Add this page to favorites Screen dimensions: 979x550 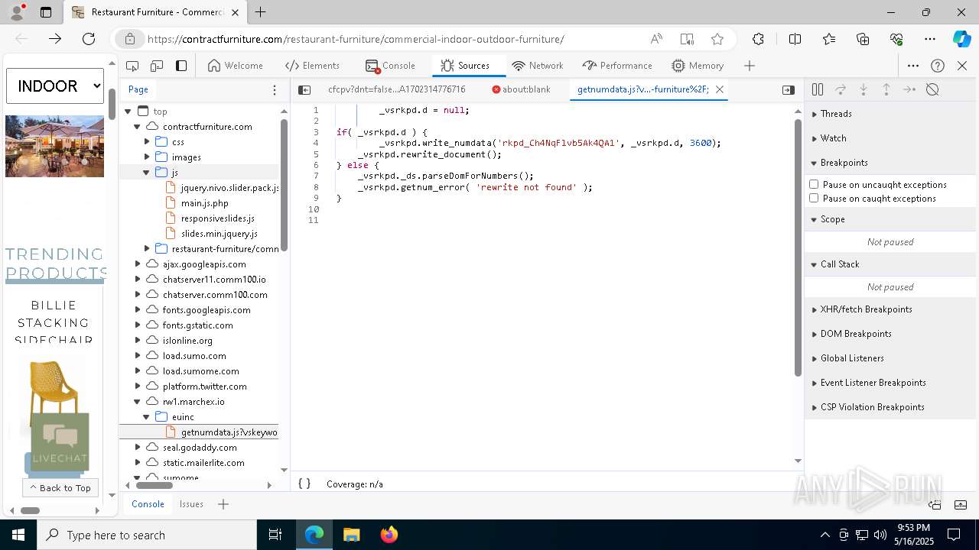[717, 39]
